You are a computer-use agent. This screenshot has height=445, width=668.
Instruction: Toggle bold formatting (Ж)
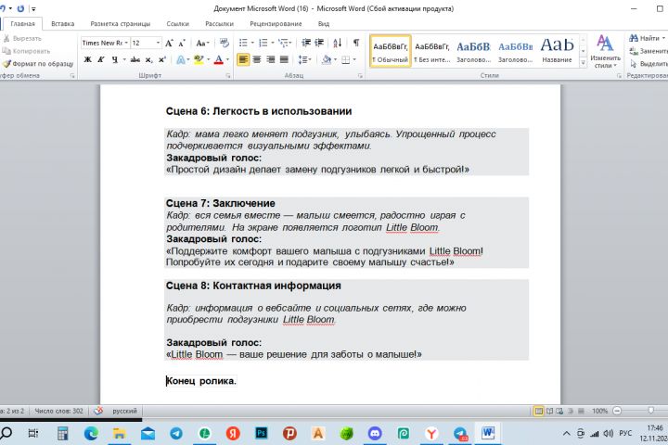point(87,59)
